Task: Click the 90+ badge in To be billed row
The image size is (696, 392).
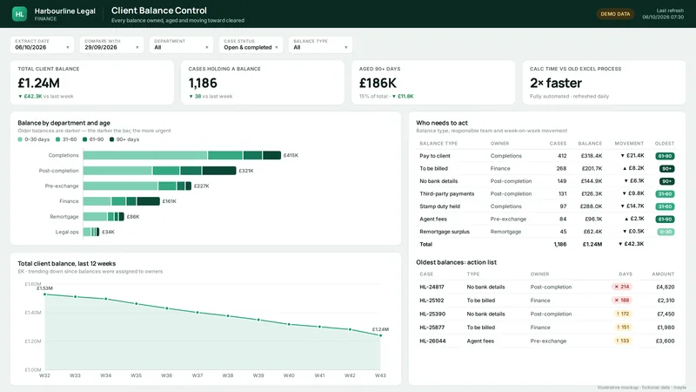Action: pos(667,169)
